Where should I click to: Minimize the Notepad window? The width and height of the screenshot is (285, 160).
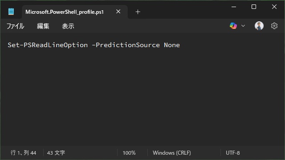pos(234,7)
